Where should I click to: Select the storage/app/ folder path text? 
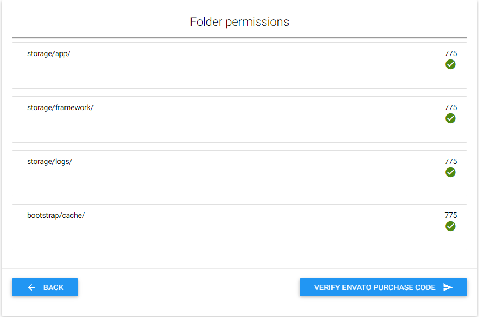coord(48,54)
